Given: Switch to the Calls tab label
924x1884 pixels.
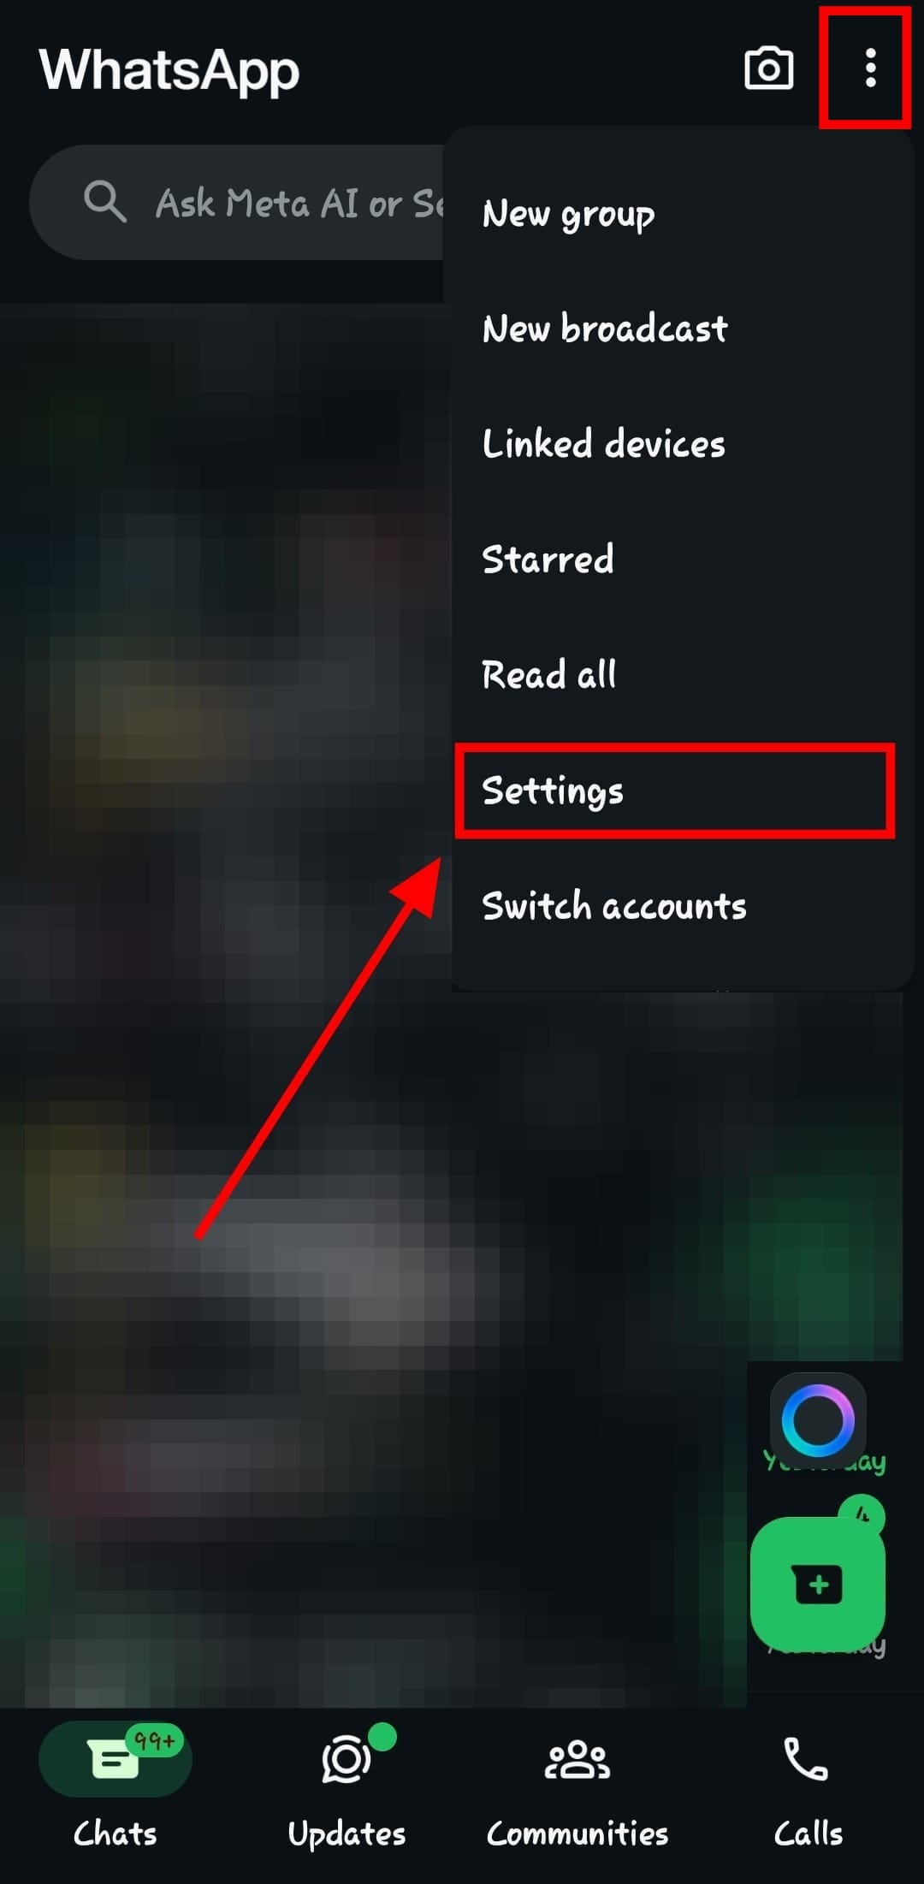Looking at the screenshot, I should [x=808, y=1834].
